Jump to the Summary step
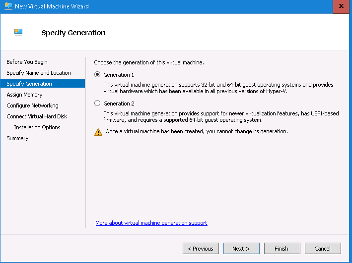The image size is (352, 263). pos(17,138)
